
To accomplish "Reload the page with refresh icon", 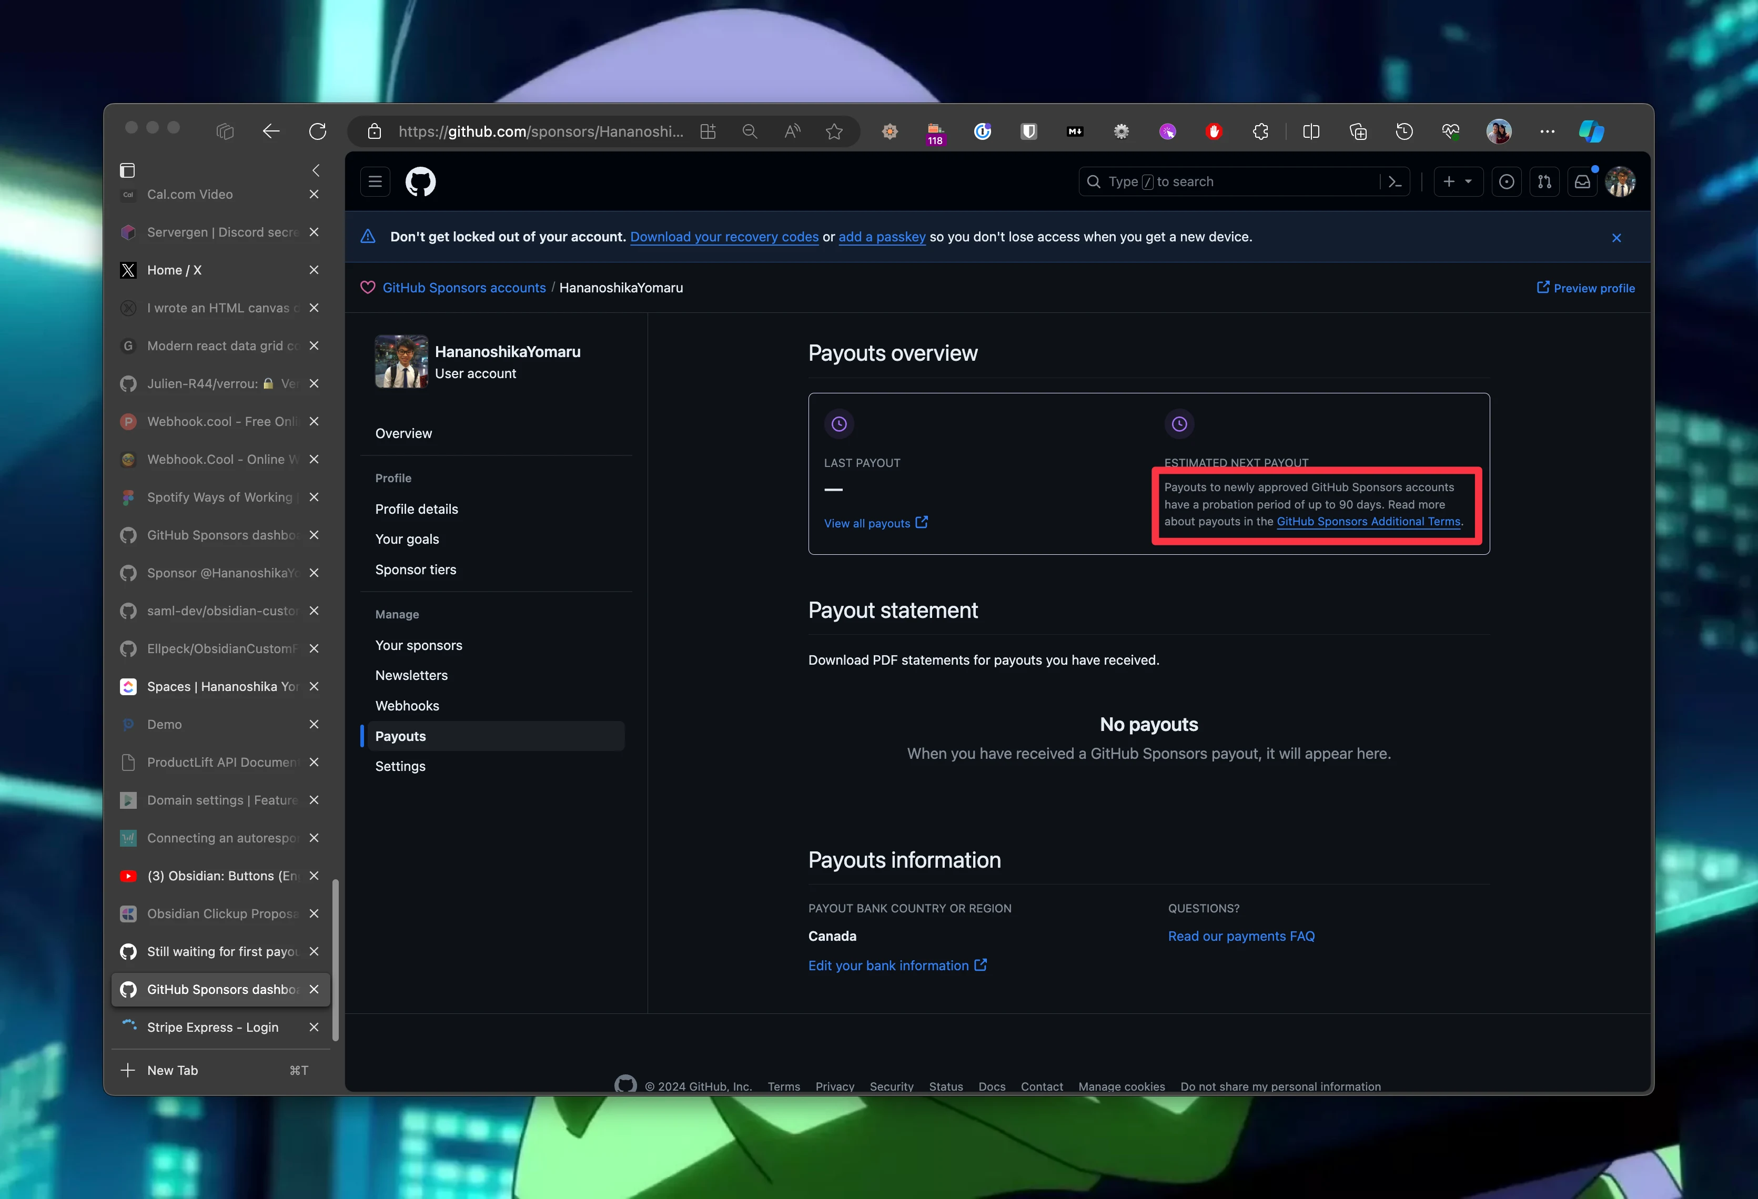I will [318, 131].
